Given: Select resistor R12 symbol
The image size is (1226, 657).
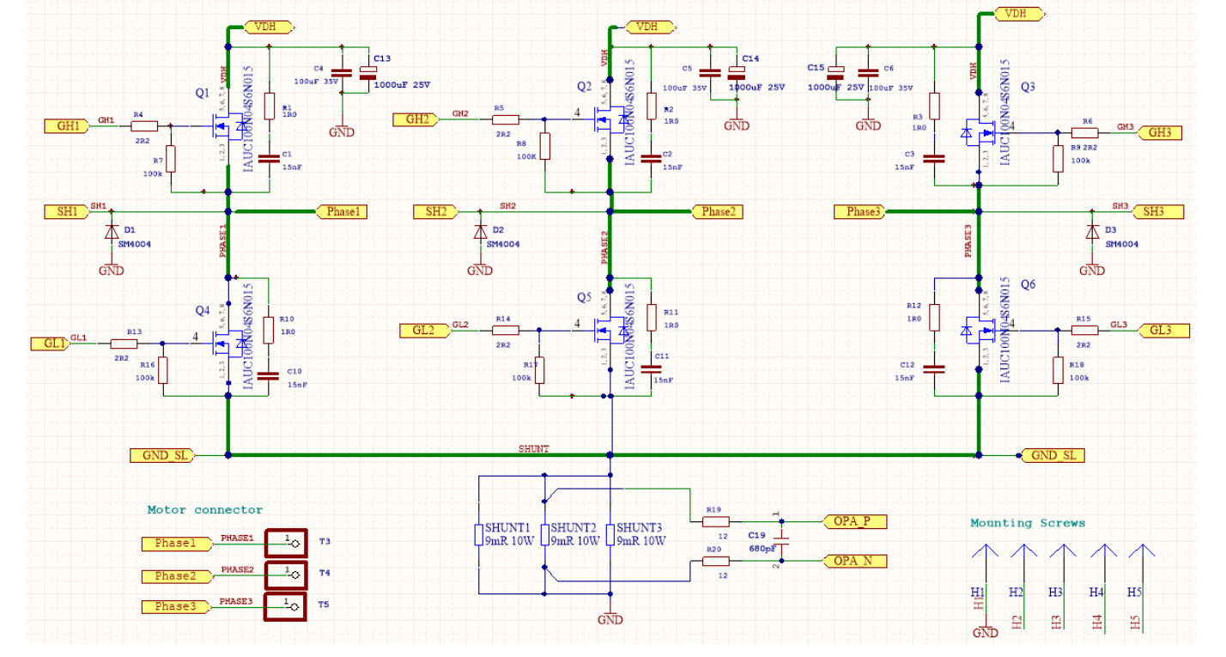Looking at the screenshot, I should click(x=935, y=317).
